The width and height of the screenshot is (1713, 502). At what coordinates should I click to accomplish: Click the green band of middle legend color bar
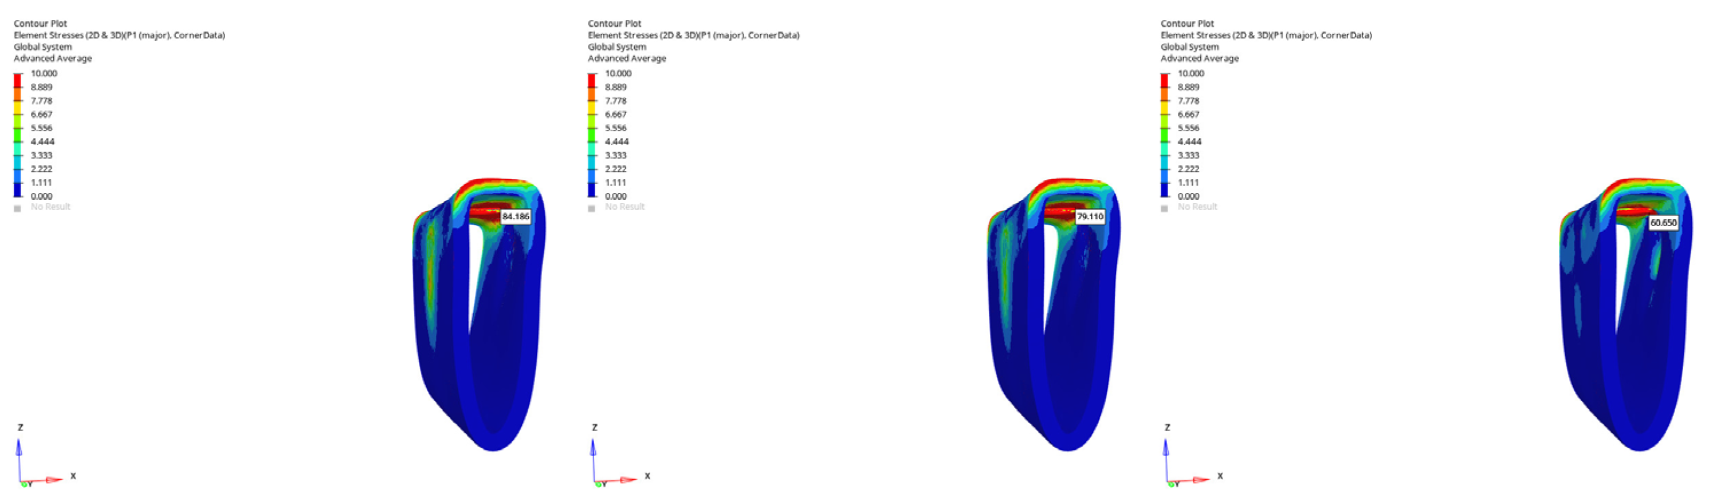coord(591,136)
